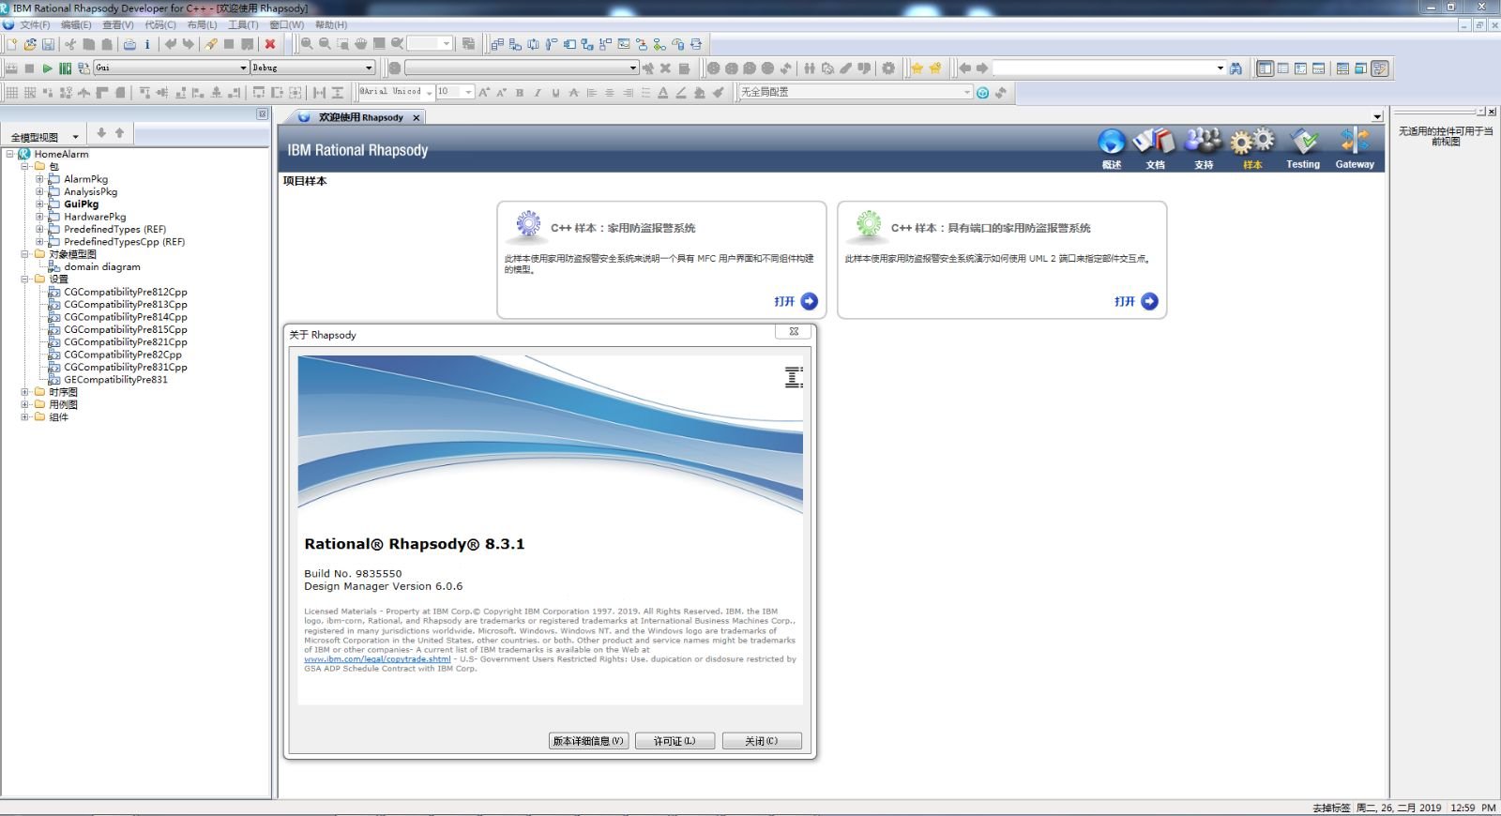Click the Print icon in toolbar
The height and width of the screenshot is (816, 1501).
(129, 44)
